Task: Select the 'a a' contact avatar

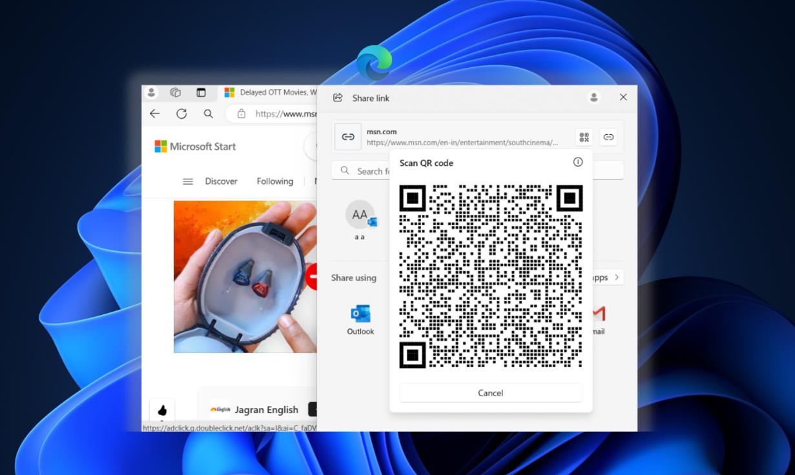Action: (360, 215)
